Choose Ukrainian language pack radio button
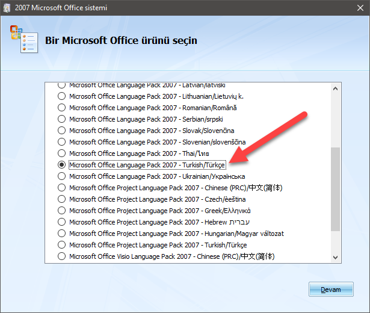Image resolution: width=370 pixels, height=313 pixels. click(x=61, y=176)
